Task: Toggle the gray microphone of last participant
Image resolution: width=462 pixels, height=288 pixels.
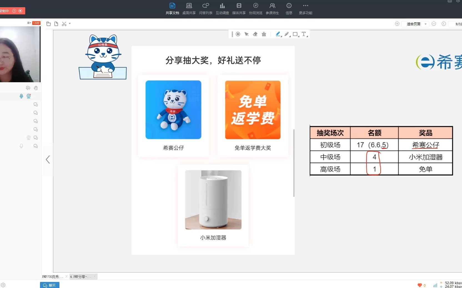Action: pyautogui.click(x=21, y=146)
